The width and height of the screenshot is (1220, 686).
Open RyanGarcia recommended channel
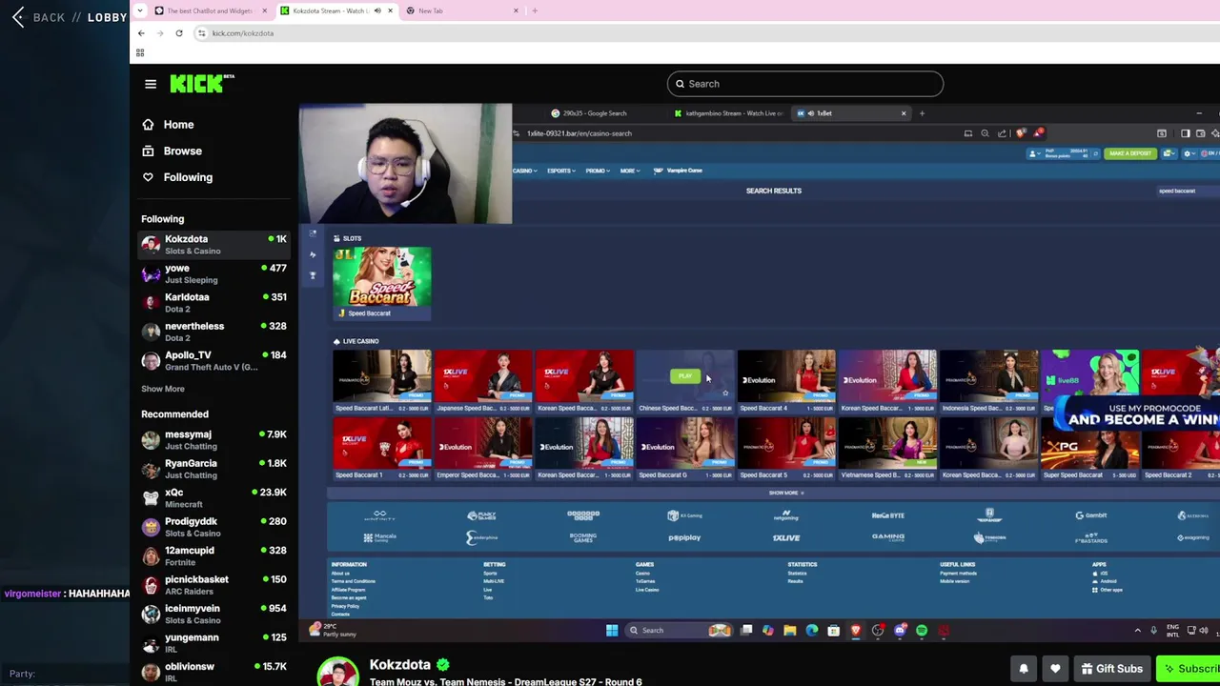(213, 469)
